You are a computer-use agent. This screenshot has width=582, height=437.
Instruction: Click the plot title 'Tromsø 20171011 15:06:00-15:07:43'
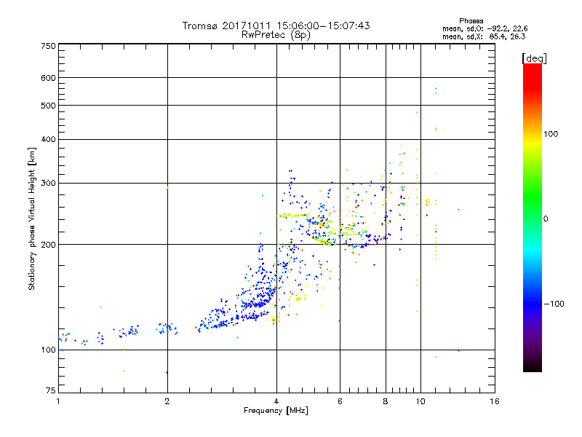[276, 25]
